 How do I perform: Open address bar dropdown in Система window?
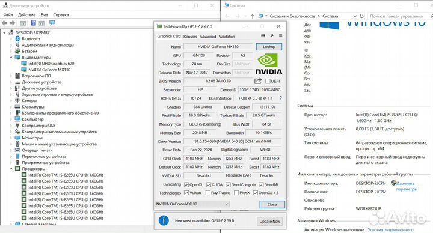355,16
